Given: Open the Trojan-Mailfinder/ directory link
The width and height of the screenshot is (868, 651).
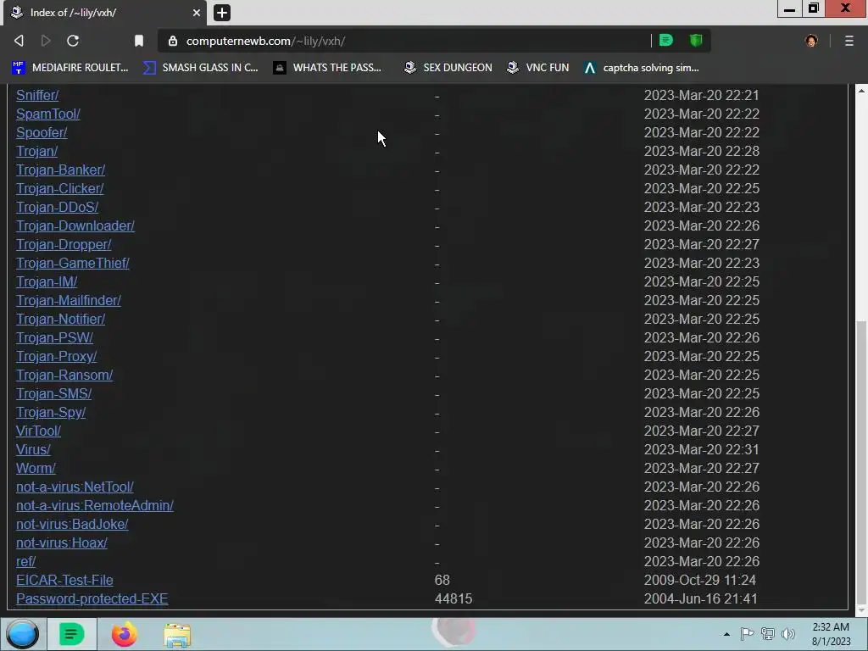Looking at the screenshot, I should pos(69,301).
